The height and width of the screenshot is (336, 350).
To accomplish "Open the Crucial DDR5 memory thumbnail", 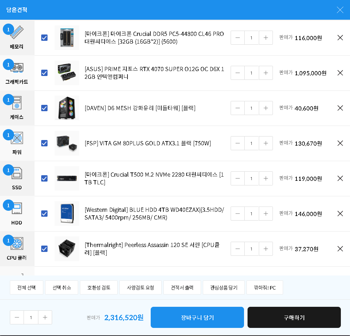I will pos(67,38).
